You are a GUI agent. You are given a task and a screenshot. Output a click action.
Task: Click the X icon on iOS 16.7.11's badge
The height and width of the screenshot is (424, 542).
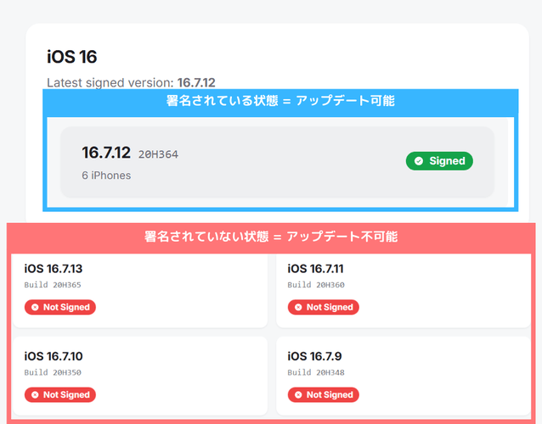[298, 307]
